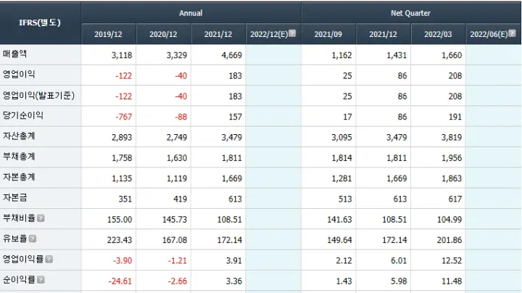522x293 pixels.
Task: Click the IFRS(별도) header cell
Action: (x=40, y=22)
